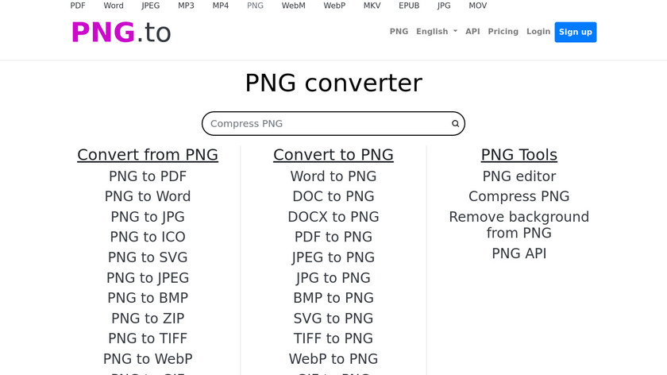
Task: Open the API menu item
Action: (472, 32)
